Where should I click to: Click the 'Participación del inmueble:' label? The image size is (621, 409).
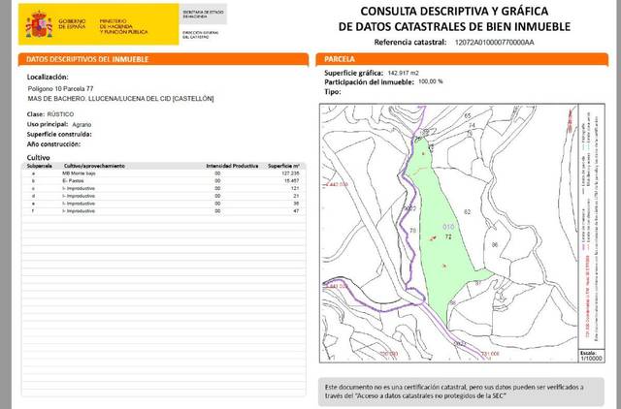(369, 81)
